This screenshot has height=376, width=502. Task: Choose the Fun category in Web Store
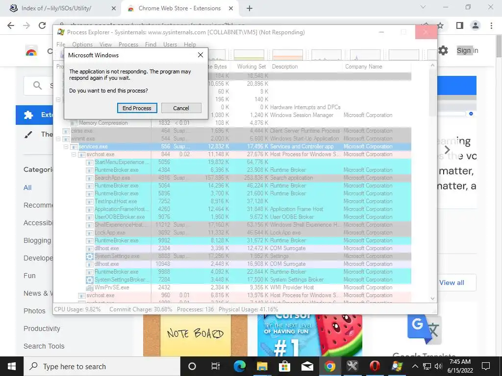[x=29, y=276]
